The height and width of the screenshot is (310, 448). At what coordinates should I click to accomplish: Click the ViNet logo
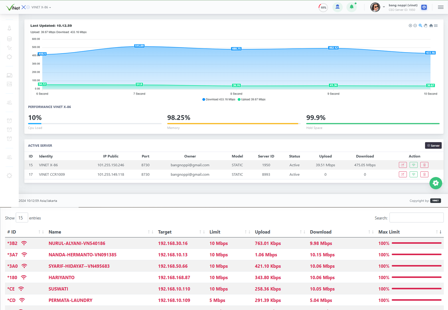click(x=13, y=7)
